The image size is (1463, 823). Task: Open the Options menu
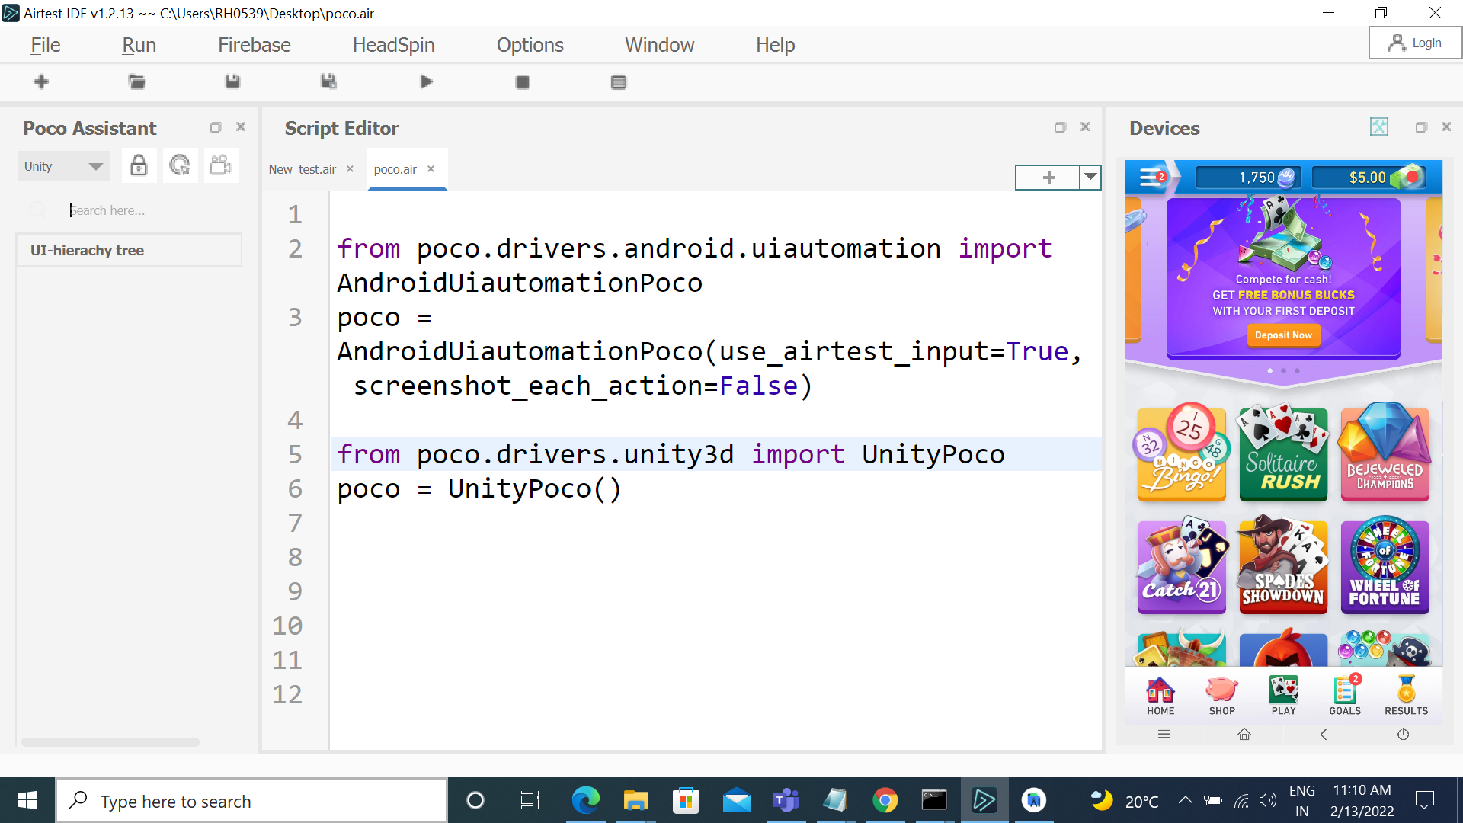point(530,45)
